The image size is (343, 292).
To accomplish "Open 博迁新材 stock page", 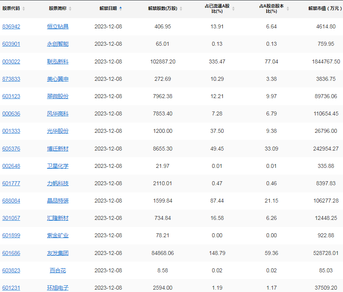I will coord(58,149).
